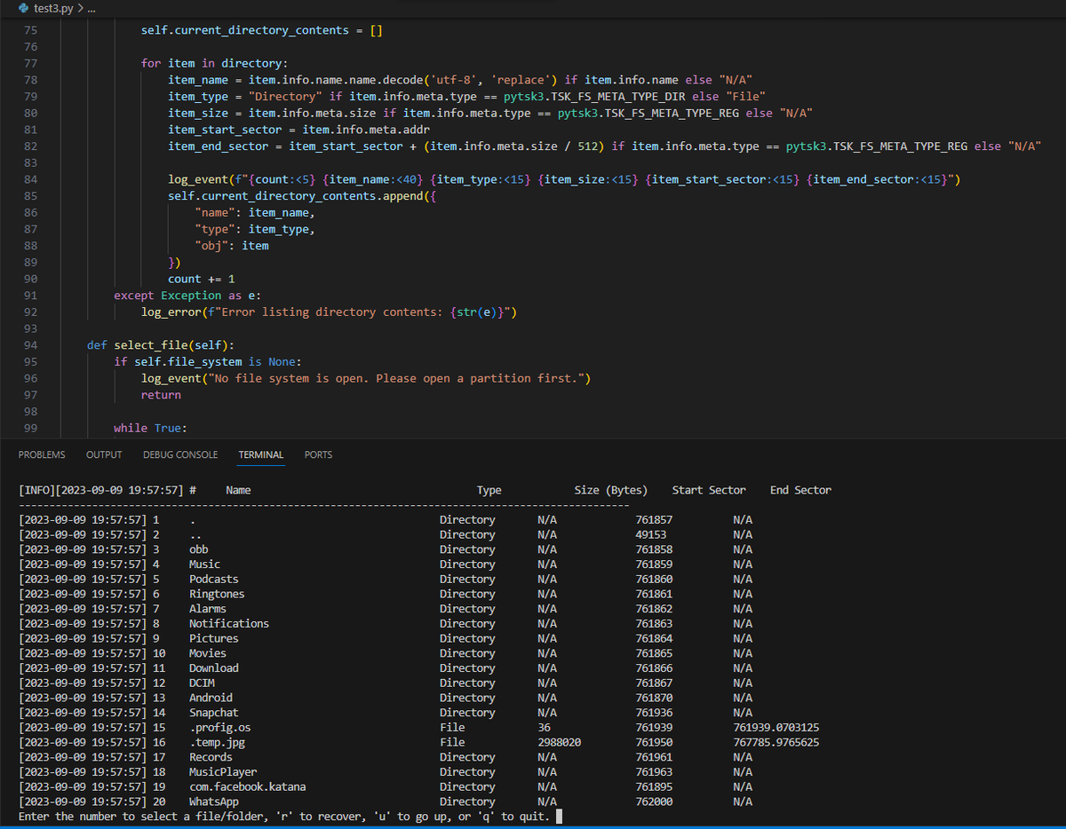Click 'Ringtones' entry in terminal listing

(217, 594)
